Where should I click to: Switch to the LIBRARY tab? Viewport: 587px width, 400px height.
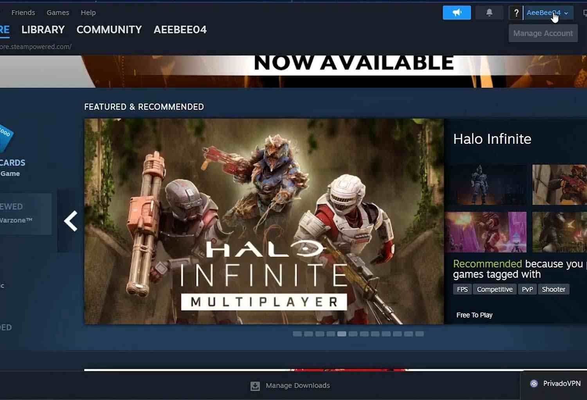(43, 30)
